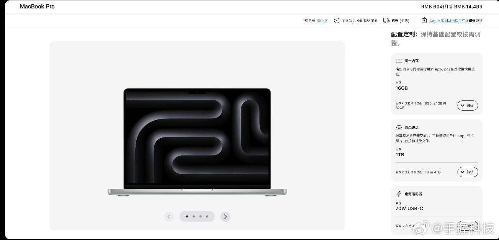Screen dimensions: 499x240
Task: Click the MacBook Pro product image
Action: [197, 143]
